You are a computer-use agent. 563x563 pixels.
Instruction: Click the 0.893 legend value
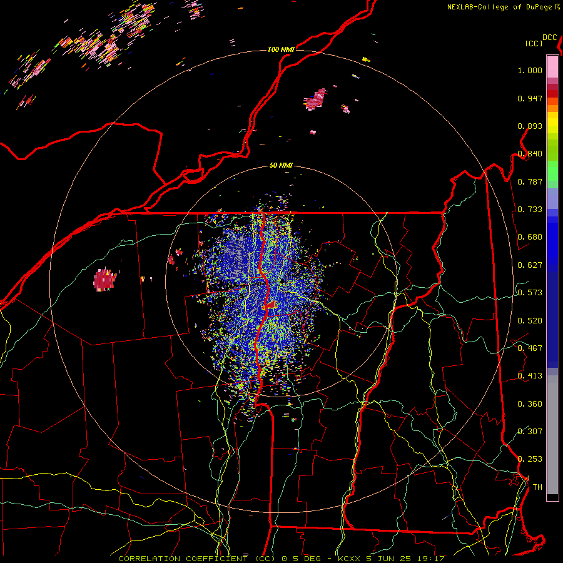pyautogui.click(x=530, y=126)
